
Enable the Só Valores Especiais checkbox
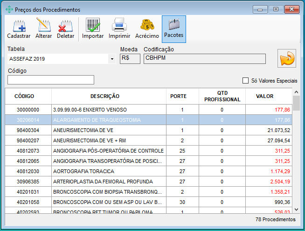coord(246,81)
